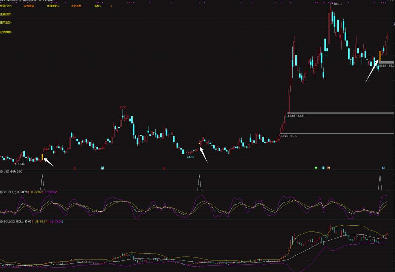395x272 pixels.
Task: Click the 63.53 high price label
Action: (x=123, y=107)
